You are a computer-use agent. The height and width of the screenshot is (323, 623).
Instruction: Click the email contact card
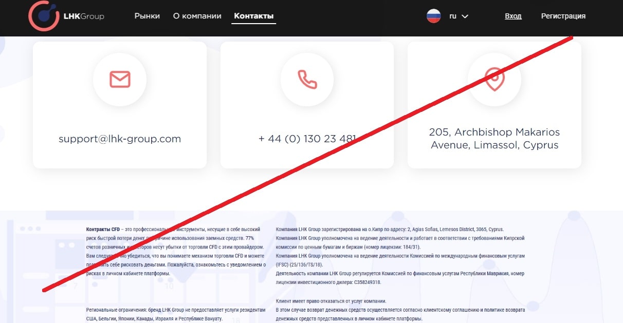[120, 105]
